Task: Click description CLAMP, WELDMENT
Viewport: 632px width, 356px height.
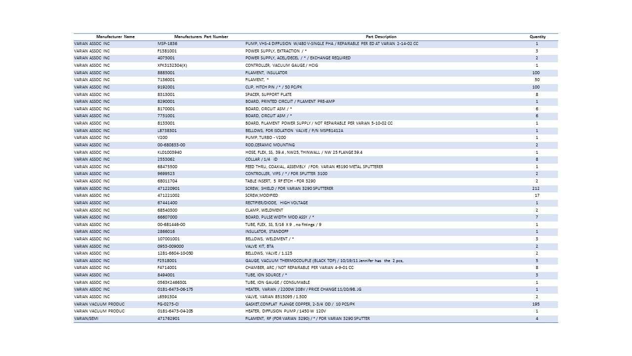Action: tap(264, 210)
